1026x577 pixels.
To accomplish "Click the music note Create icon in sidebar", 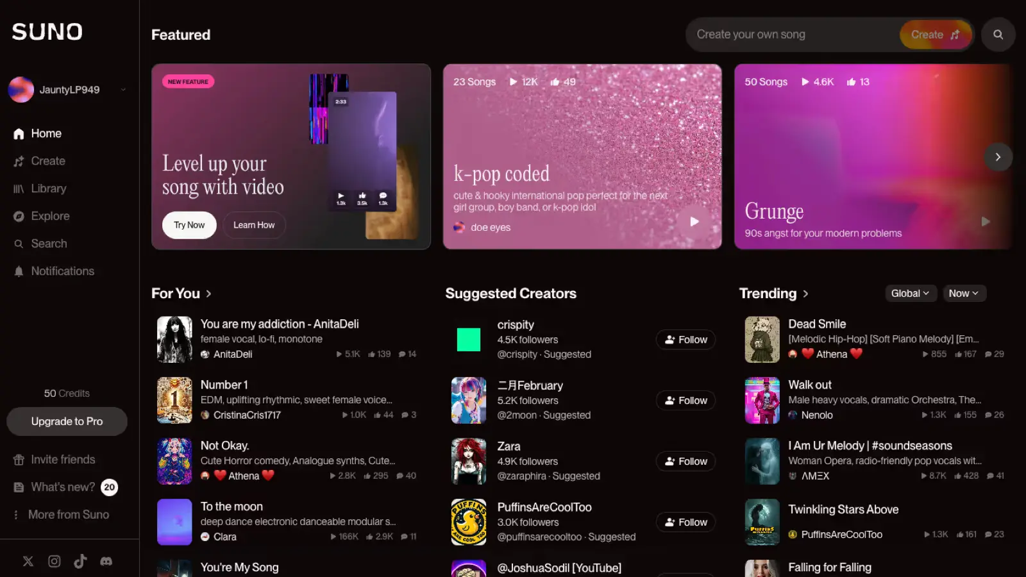I will pos(19,161).
